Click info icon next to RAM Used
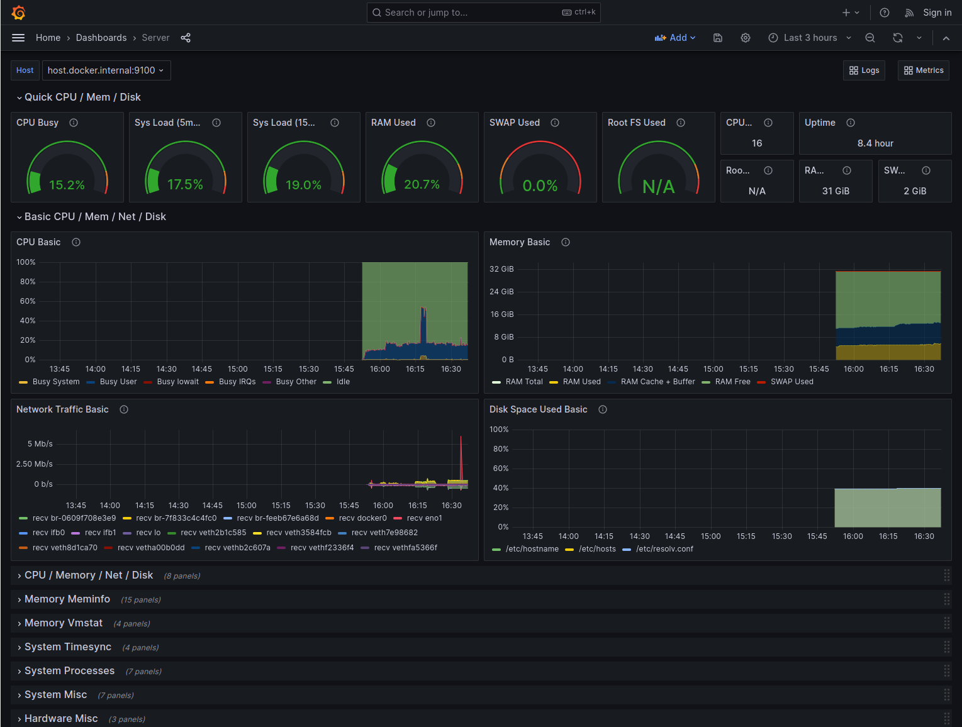Viewport: 962px width, 727px height. pyautogui.click(x=431, y=123)
